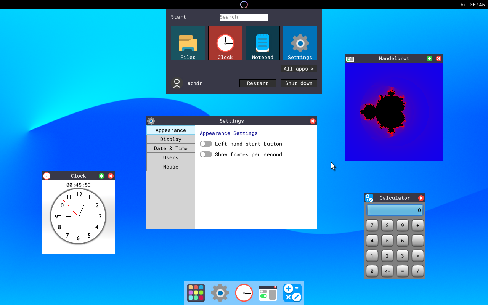Screen dimensions: 488x305
Task: Click the Settings gear in the dock
Action: pos(220,293)
